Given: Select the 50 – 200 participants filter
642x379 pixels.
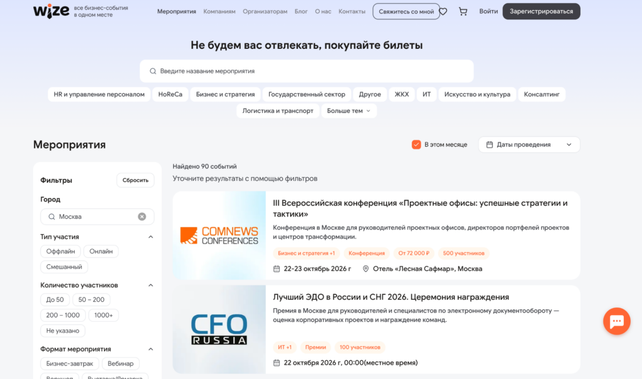Looking at the screenshot, I should (x=92, y=300).
